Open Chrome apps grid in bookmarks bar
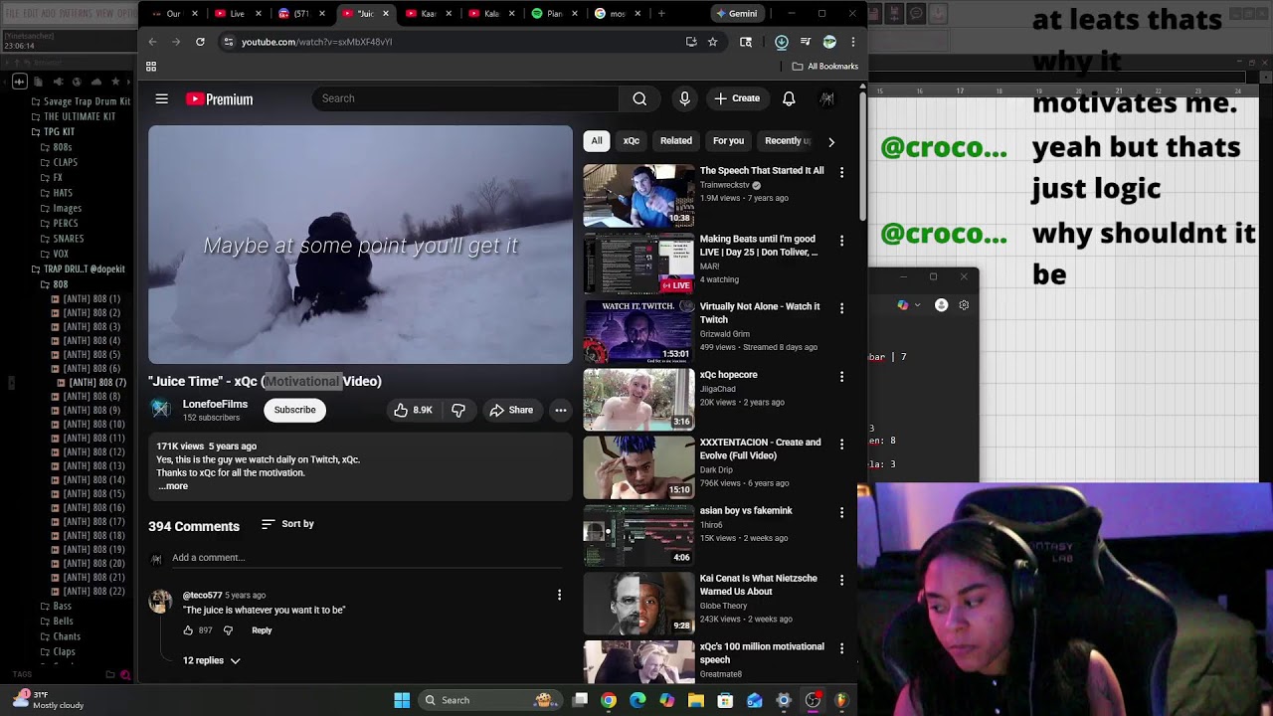Viewport: 1273px width, 716px height. click(x=151, y=67)
